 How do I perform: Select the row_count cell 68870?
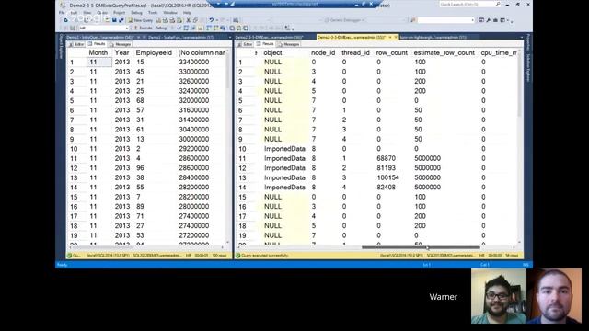(x=387, y=159)
